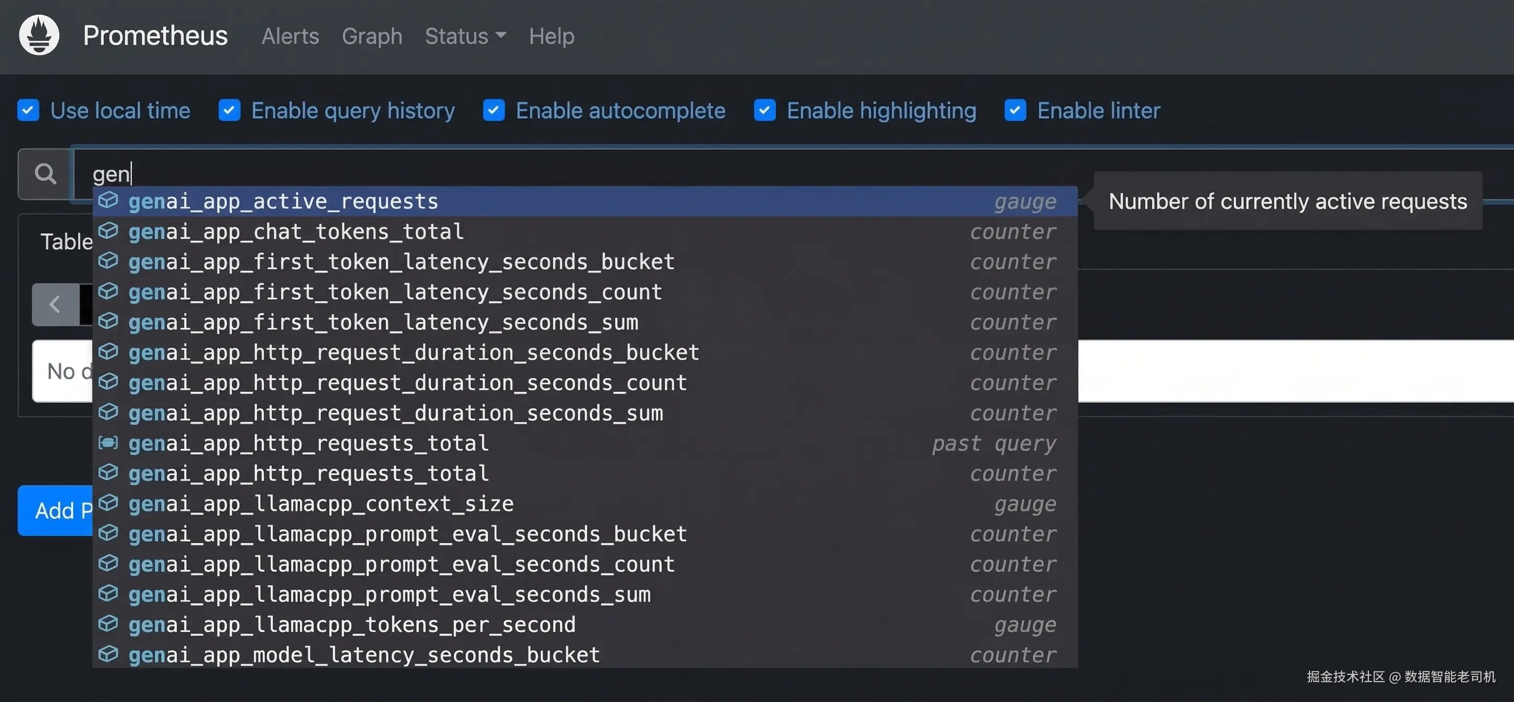Screen dimensions: 1514x702
Task: Click metric icon beside genai_app_llamacpp_context_size
Action: pos(108,503)
